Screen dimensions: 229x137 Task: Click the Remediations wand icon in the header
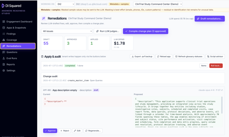(x=44, y=18)
